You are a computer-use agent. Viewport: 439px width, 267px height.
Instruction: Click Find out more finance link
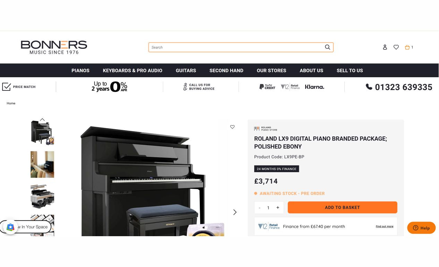tap(385, 226)
